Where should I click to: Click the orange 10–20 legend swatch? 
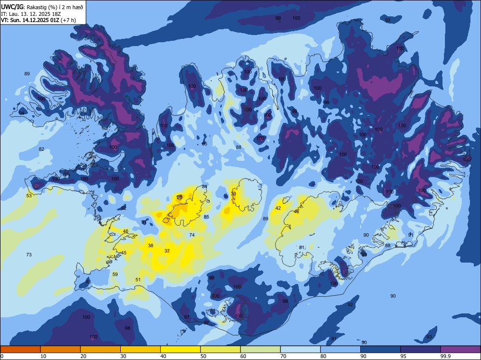pos(61,349)
